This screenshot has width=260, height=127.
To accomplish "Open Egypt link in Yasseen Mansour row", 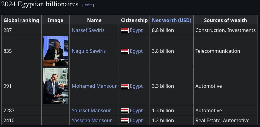I will click(136, 120).
